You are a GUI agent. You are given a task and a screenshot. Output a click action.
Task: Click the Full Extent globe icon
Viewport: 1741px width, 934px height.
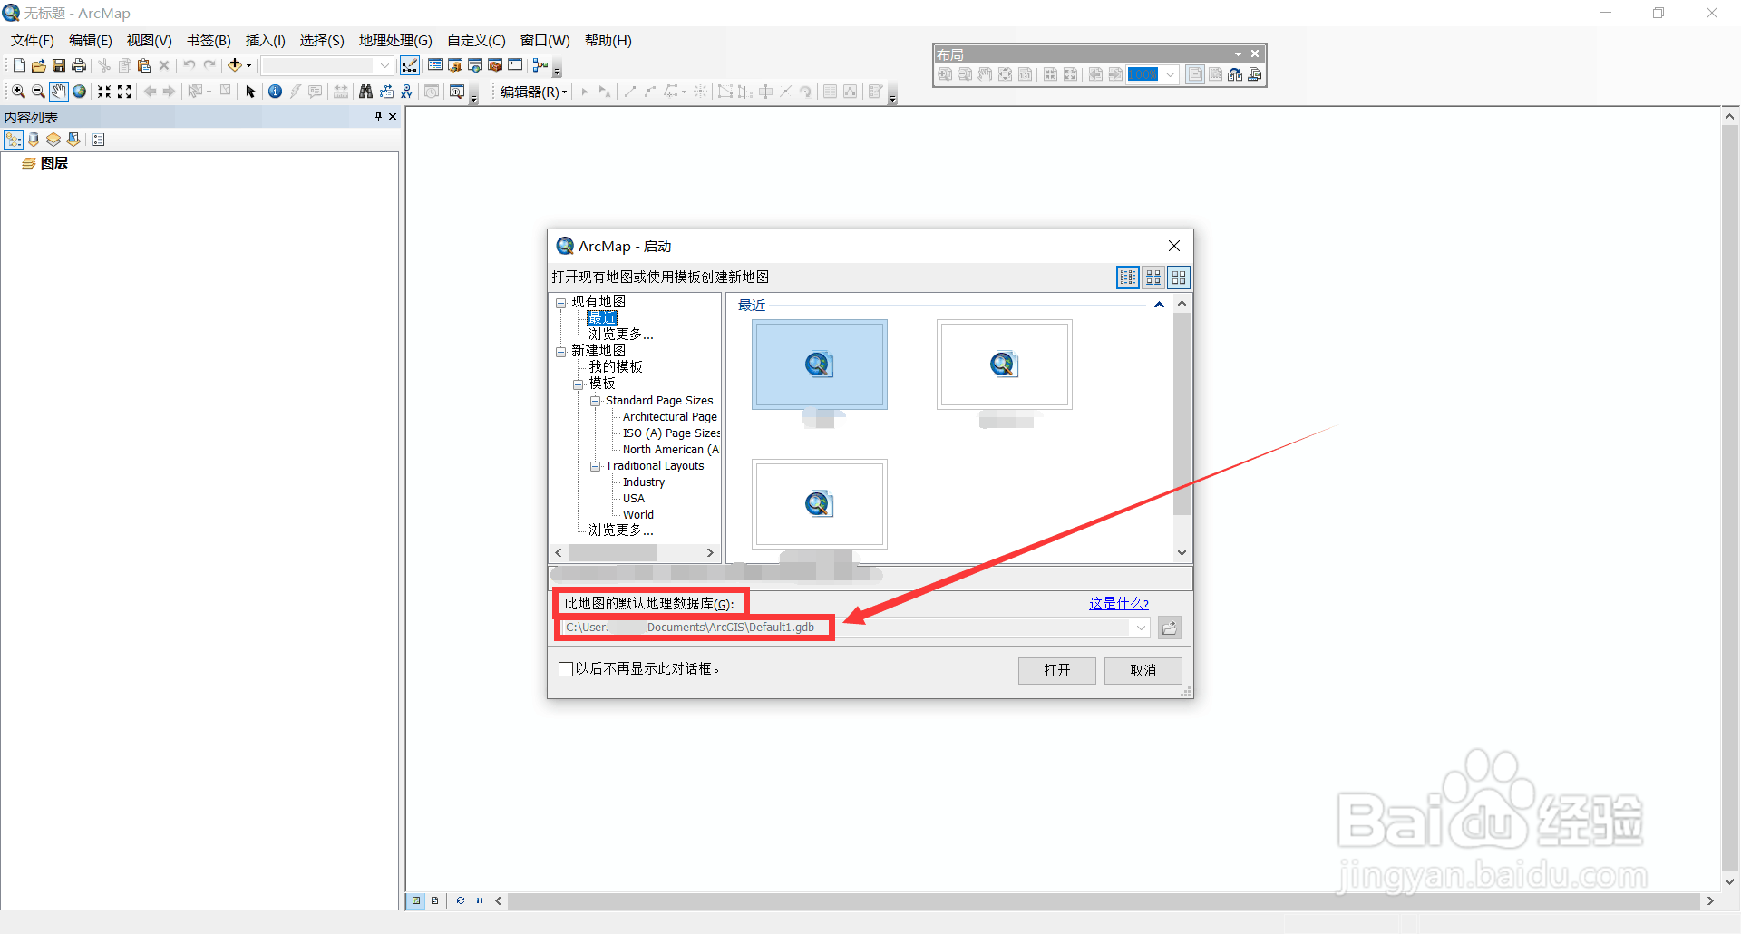pos(80,92)
